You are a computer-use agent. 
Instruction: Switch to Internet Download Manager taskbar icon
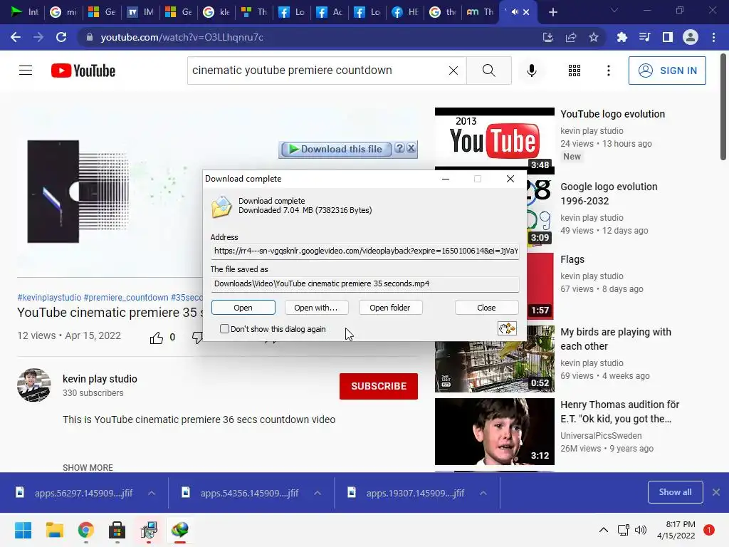(x=180, y=530)
